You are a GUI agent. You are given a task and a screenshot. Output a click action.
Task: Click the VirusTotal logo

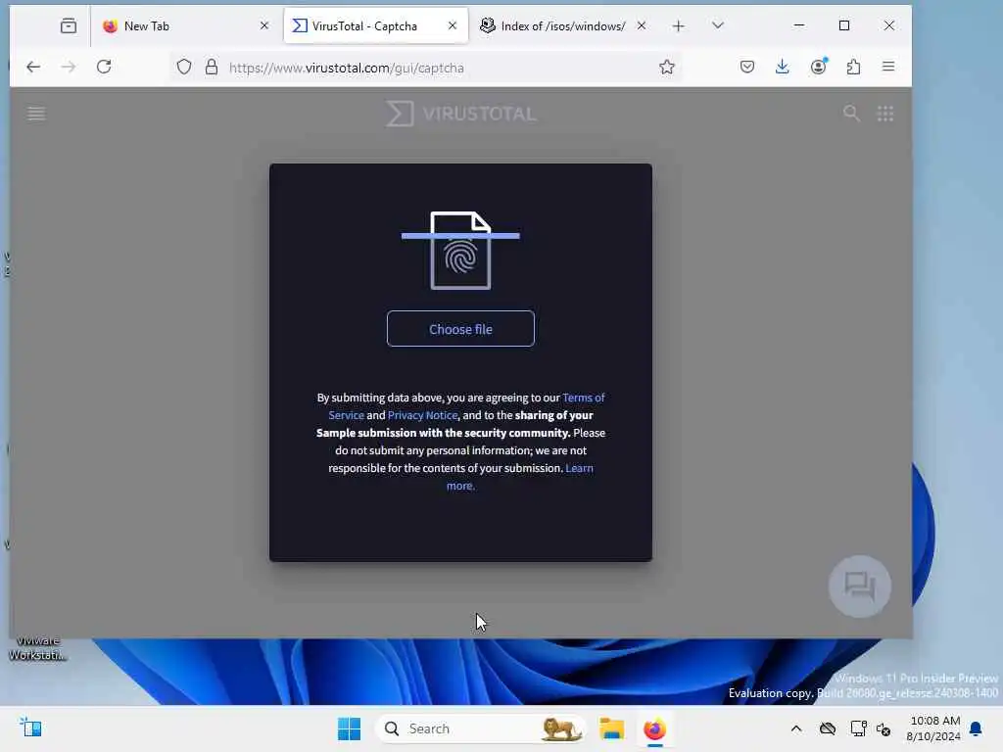[461, 114]
